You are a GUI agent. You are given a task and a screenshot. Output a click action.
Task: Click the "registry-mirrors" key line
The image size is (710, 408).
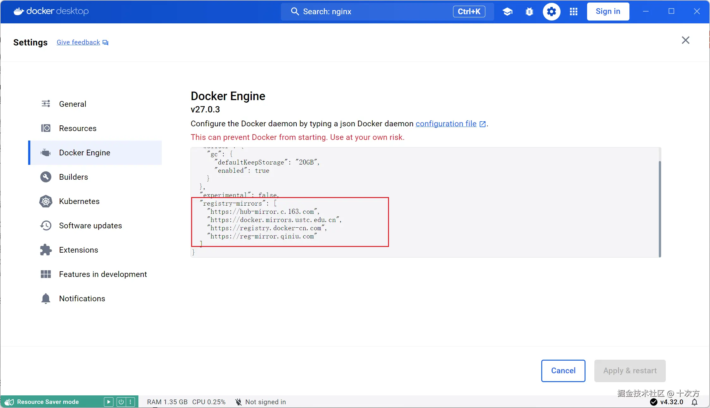(238, 203)
